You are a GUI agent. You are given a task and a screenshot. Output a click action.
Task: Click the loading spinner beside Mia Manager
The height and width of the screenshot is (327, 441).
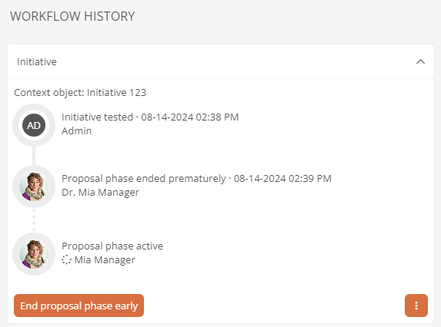coord(66,259)
